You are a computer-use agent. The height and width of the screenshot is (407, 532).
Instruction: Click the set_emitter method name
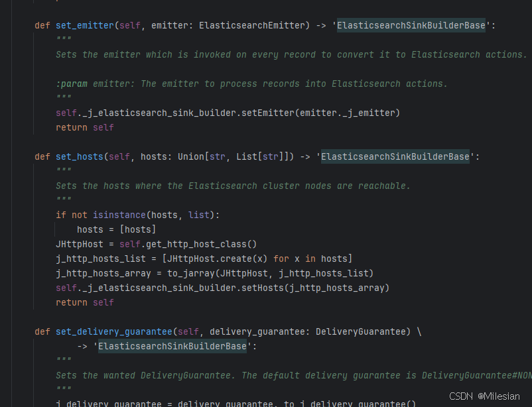coord(85,25)
